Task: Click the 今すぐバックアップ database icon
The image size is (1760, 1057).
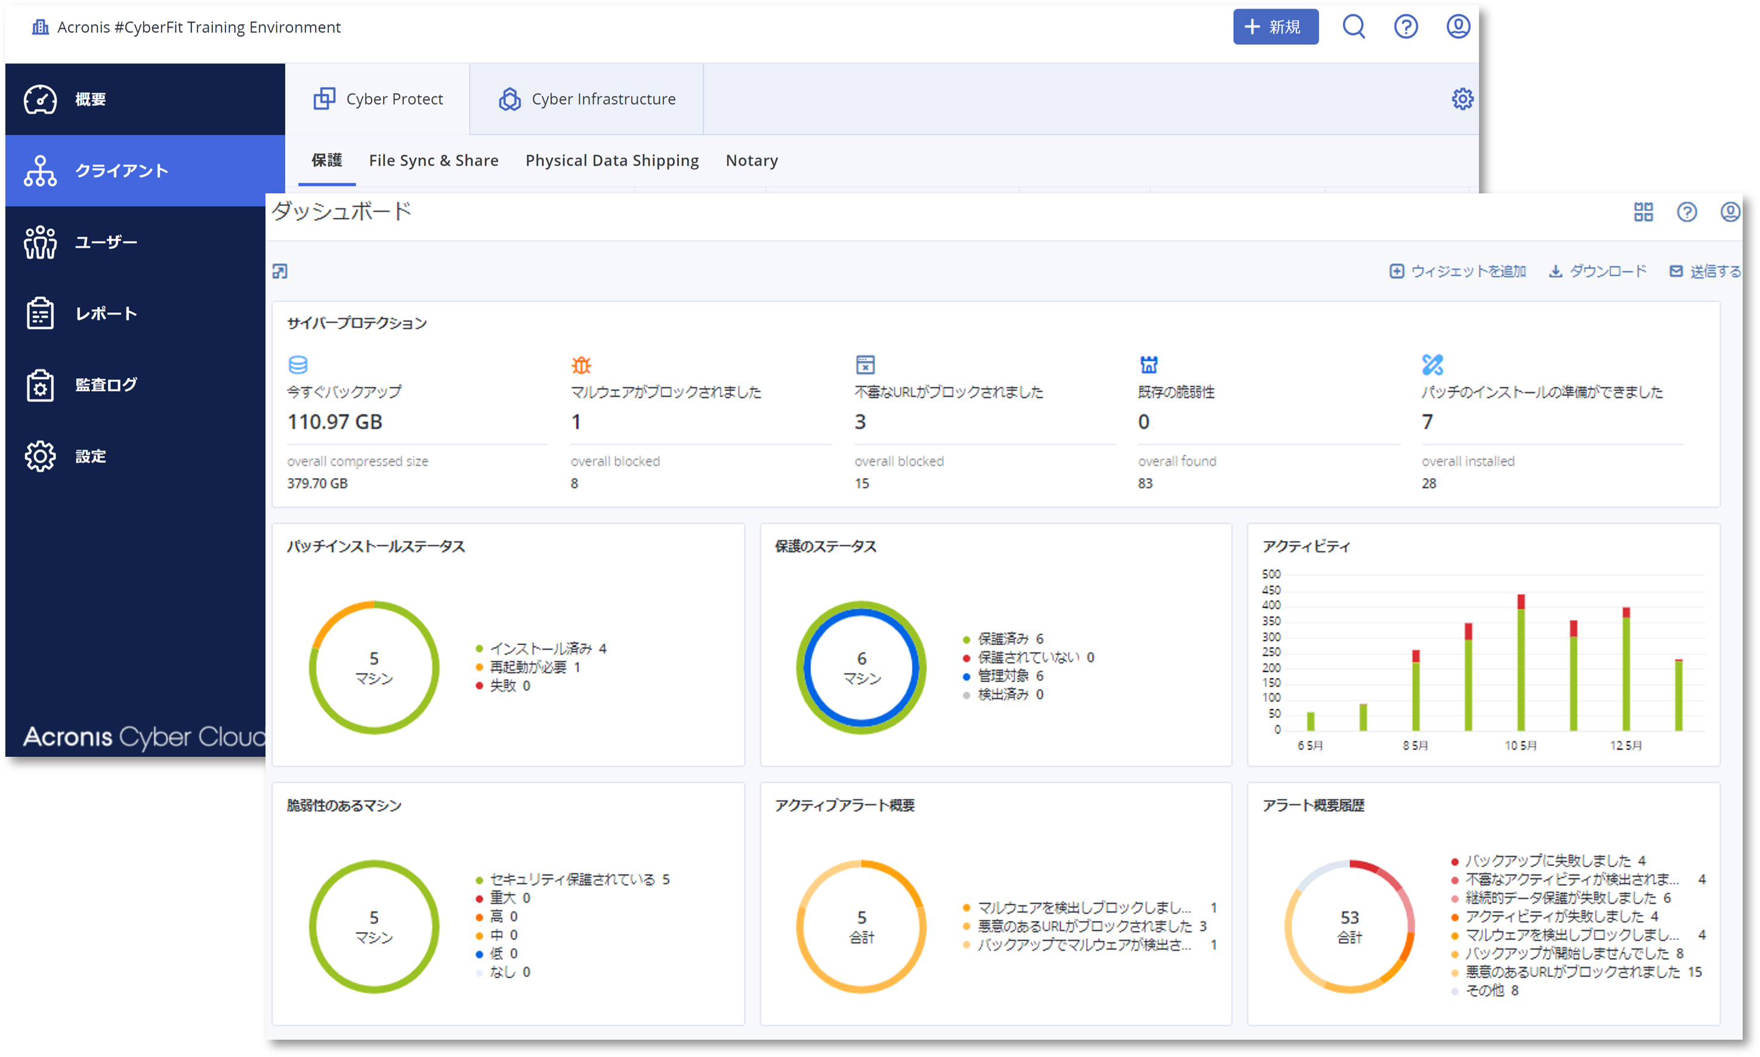Action: [x=298, y=365]
